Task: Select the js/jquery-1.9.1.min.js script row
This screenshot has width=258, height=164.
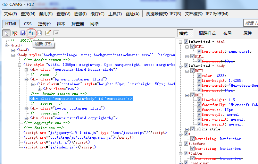Action: [x=95, y=132]
